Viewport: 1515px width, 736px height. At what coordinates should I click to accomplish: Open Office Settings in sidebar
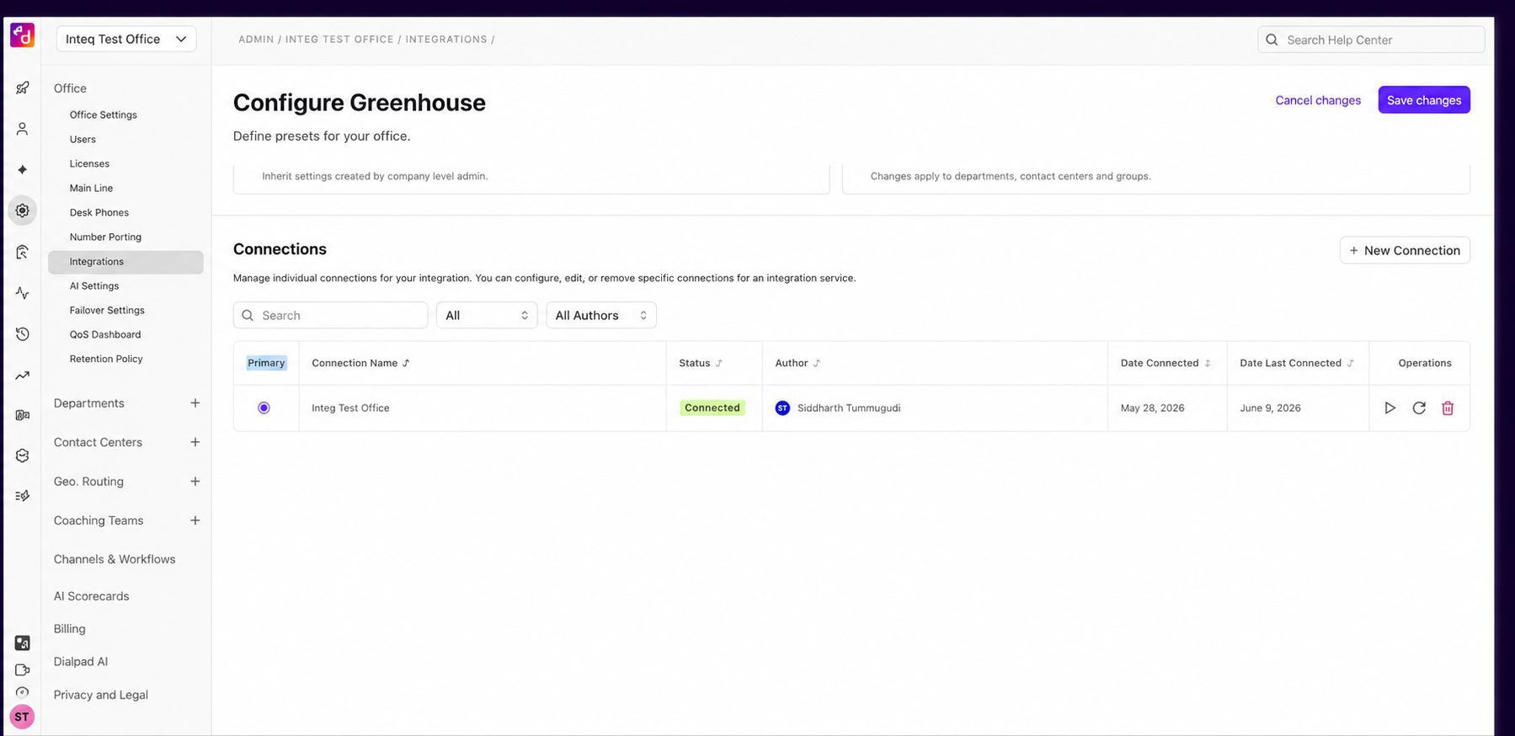pyautogui.click(x=104, y=115)
